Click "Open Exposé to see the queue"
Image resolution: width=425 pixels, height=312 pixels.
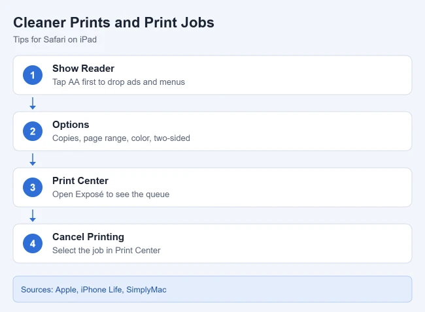click(111, 195)
